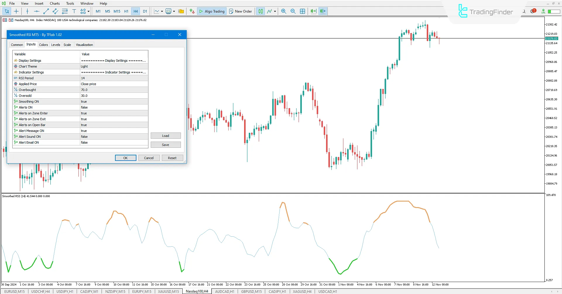The height and width of the screenshot is (294, 562).
Task: Select the Text annotation tool
Action: (x=74, y=11)
